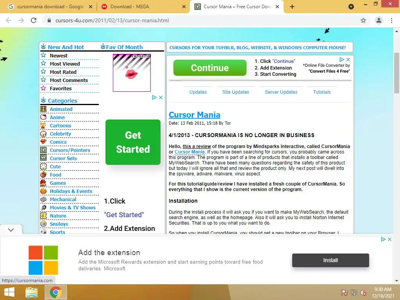Close the Get Started sidebar ad

click(x=161, y=97)
